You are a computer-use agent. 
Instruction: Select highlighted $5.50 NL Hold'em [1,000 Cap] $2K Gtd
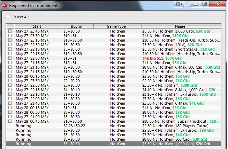coord(114,144)
